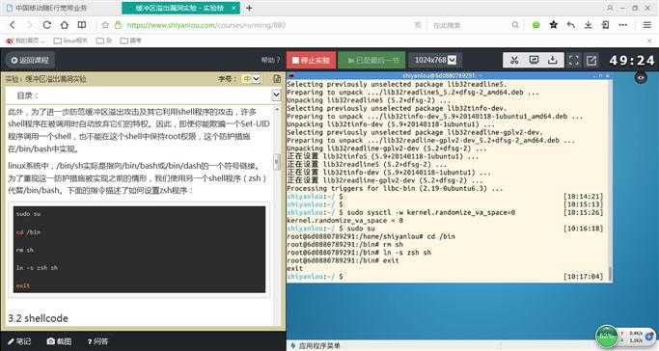Screen dimensions: 659x351
Task: Click the undo arrow icon in browser toolbar
Action: (571, 25)
